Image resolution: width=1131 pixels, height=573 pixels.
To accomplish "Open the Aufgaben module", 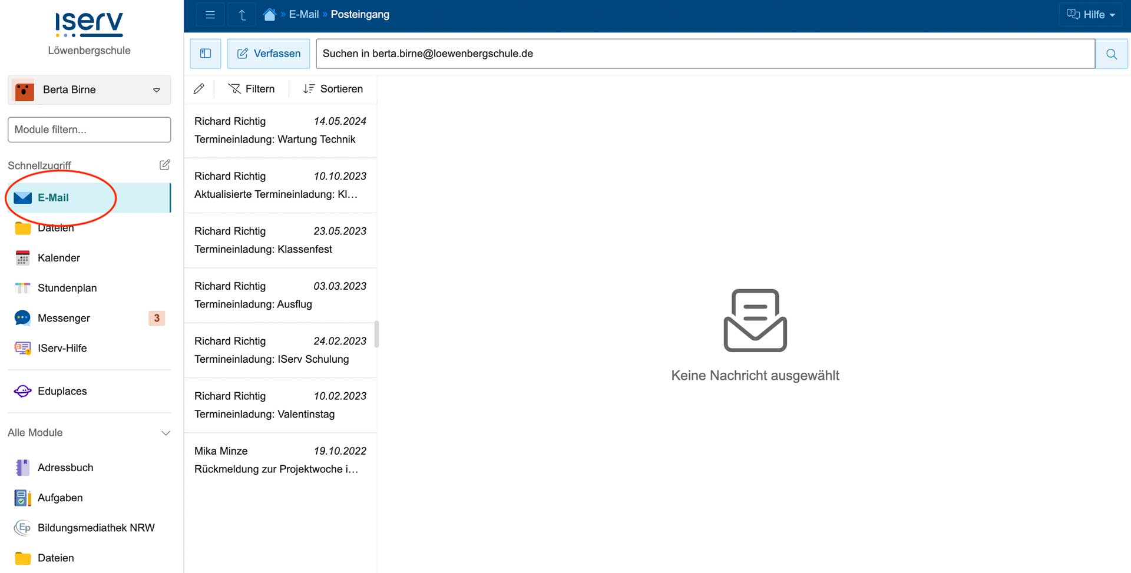I will (x=90, y=498).
